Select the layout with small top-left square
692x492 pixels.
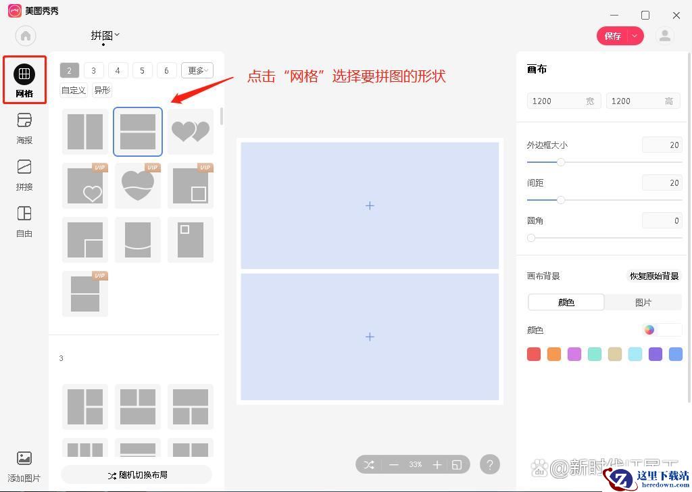(x=190, y=240)
